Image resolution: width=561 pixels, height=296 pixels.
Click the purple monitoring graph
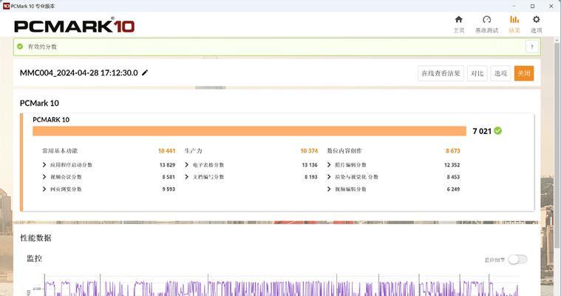click(281, 286)
